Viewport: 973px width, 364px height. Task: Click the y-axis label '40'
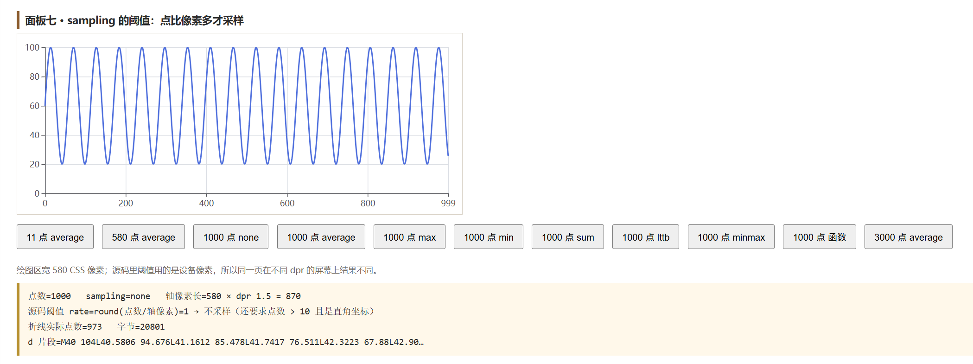pyautogui.click(x=34, y=135)
